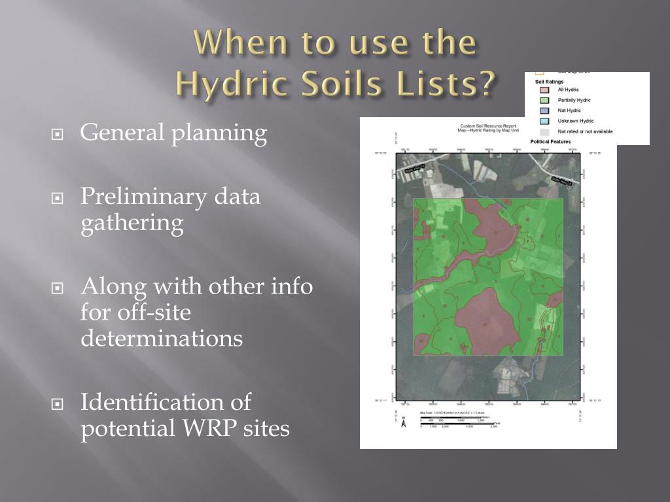Click the State Hwy label at the map's top-right
The width and height of the screenshot is (670, 502).
tap(561, 181)
